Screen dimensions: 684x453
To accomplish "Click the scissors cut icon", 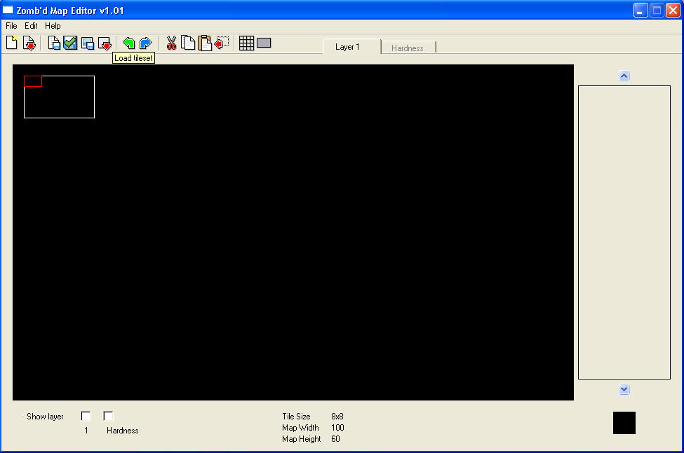I will pyautogui.click(x=171, y=43).
